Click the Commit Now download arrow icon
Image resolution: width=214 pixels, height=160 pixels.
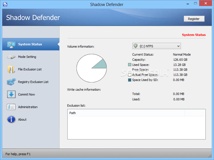coord(11,94)
